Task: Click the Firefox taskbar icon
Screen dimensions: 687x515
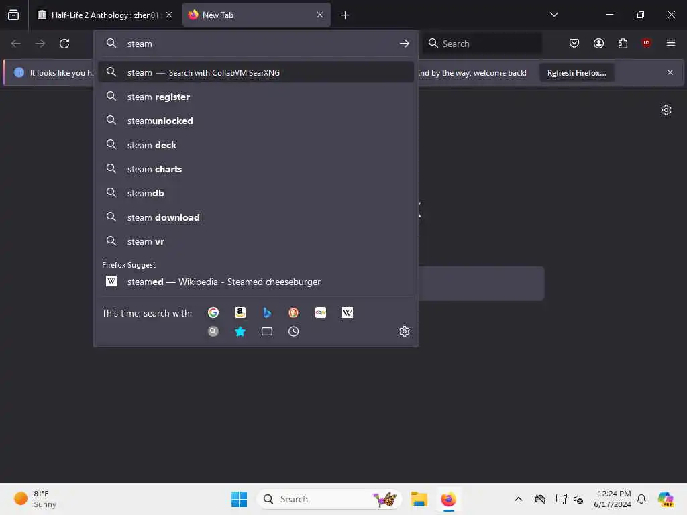Action: pos(448,499)
